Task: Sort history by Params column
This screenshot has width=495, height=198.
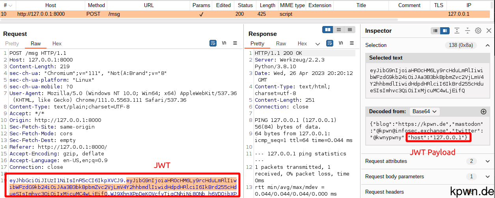Action: tap(201, 5)
